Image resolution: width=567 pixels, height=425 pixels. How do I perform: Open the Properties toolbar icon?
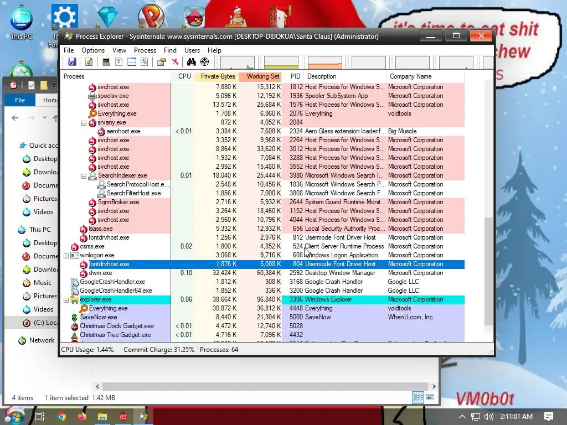pyautogui.click(x=161, y=62)
